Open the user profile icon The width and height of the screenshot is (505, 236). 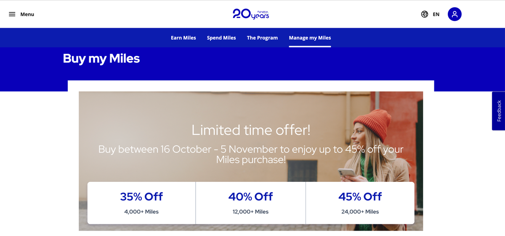pyautogui.click(x=454, y=14)
